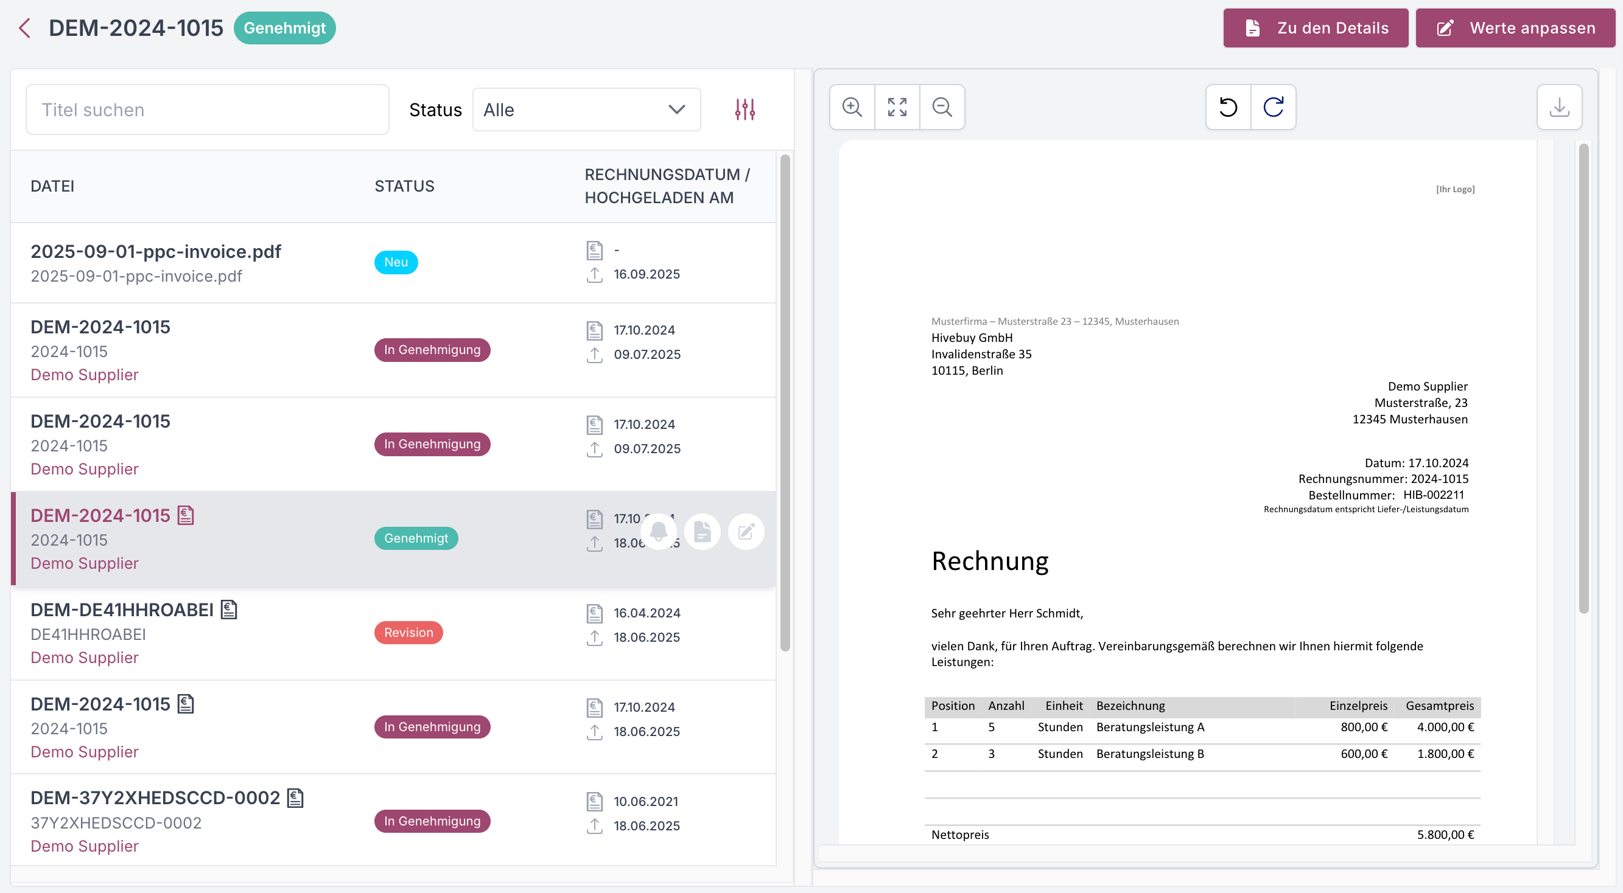
Task: Click the zoom in magnifier icon
Action: pos(852,107)
